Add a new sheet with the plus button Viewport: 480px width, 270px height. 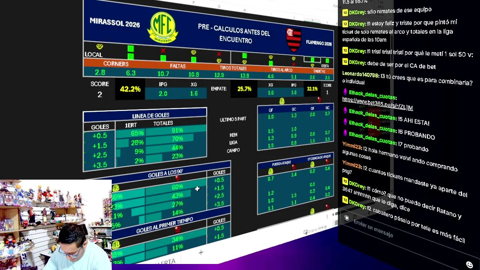coord(201,253)
